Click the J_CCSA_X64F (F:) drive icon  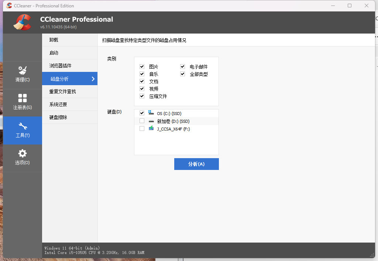151,128
